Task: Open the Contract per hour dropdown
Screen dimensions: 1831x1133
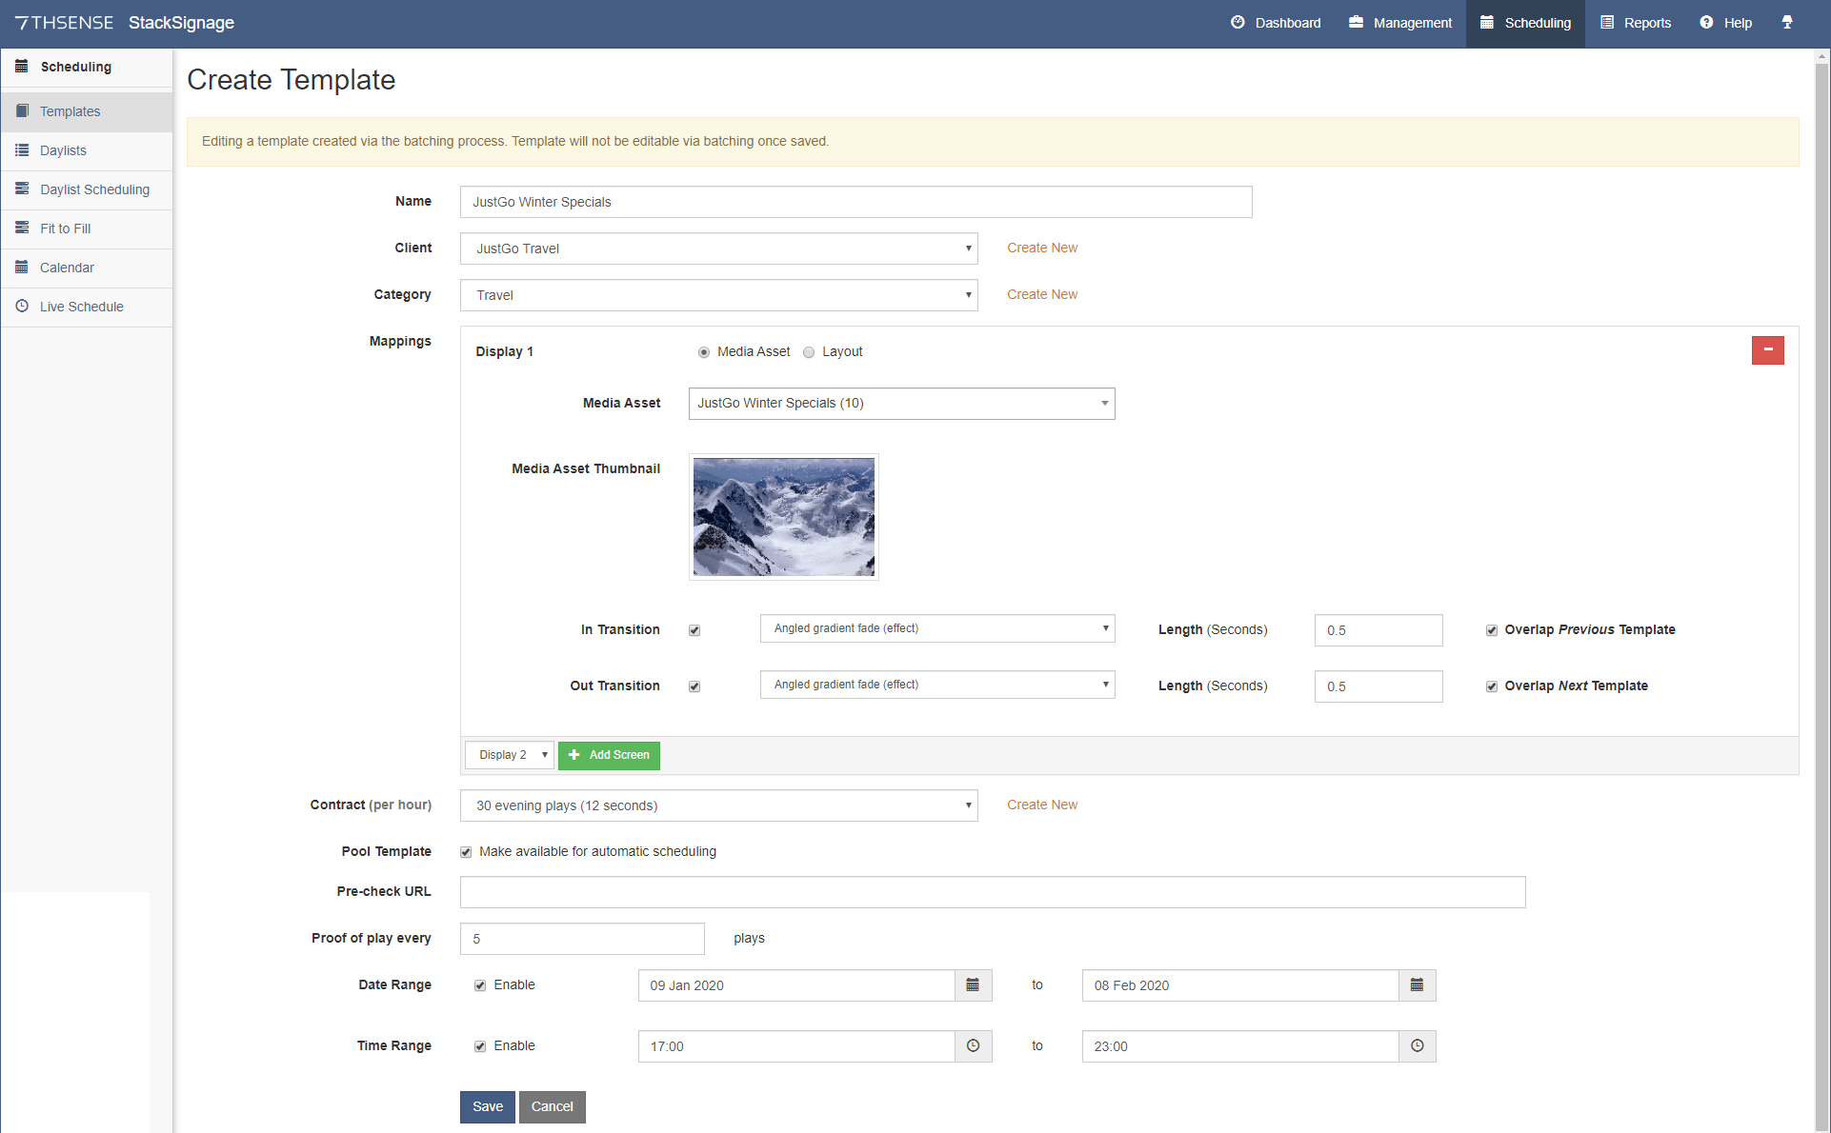Action: pos(719,805)
